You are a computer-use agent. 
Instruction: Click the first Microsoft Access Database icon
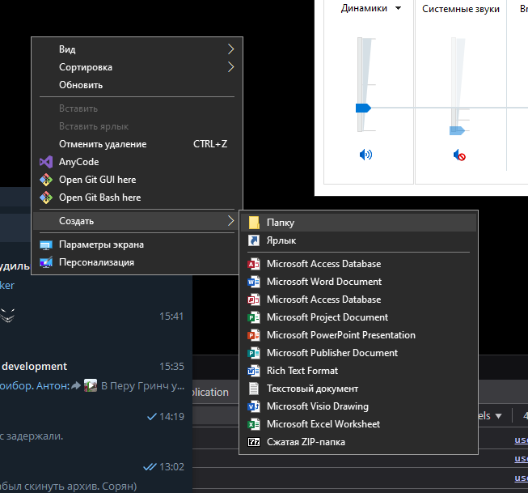pos(254,264)
